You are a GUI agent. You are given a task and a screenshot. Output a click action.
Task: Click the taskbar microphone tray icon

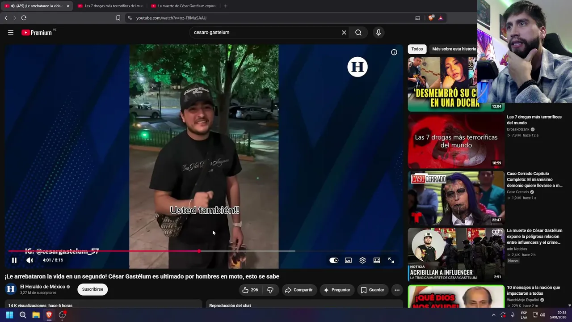tap(513, 315)
